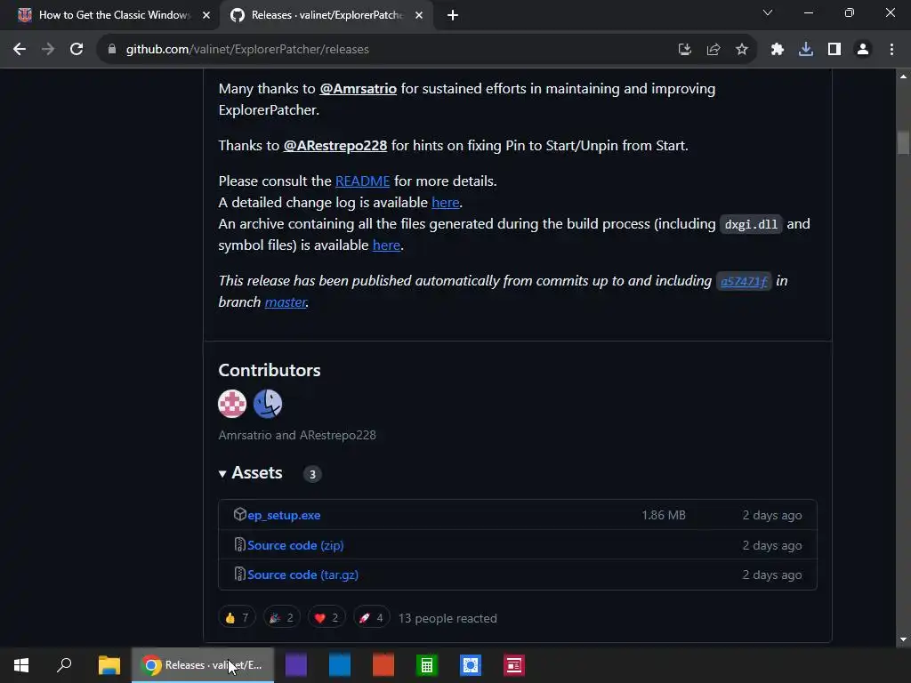Image resolution: width=911 pixels, height=683 pixels.
Task: Click the page vertical scrollbar thumb
Action: coord(903,142)
